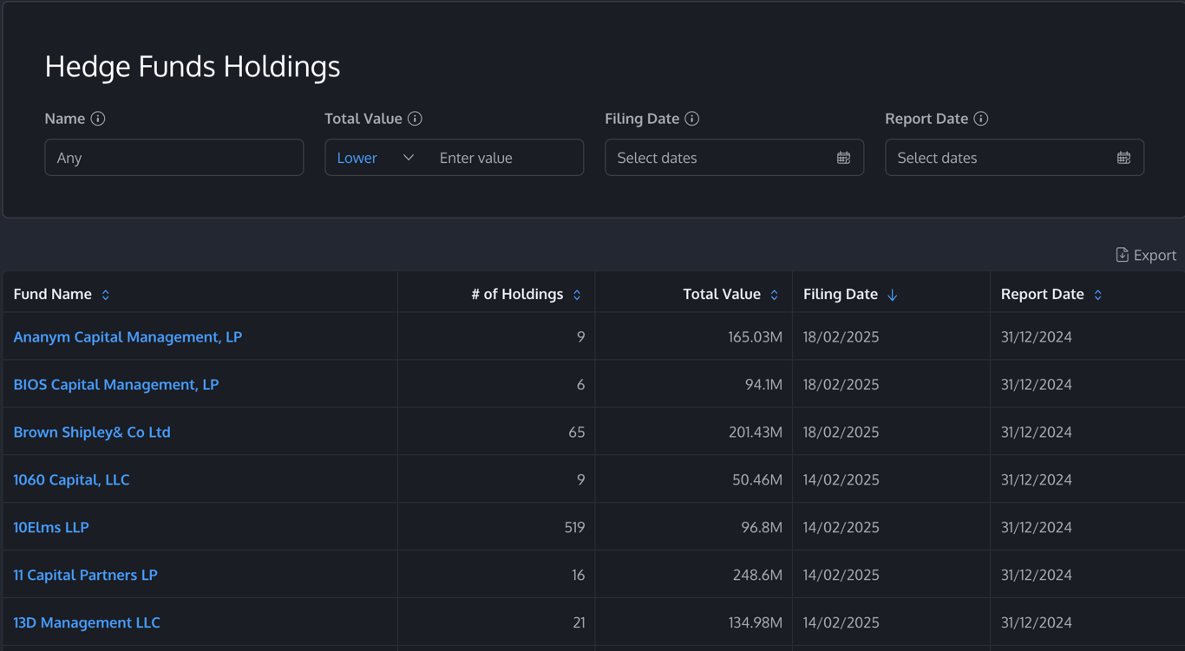1185x651 pixels.
Task: Click the info icon beside Name
Action: click(98, 119)
